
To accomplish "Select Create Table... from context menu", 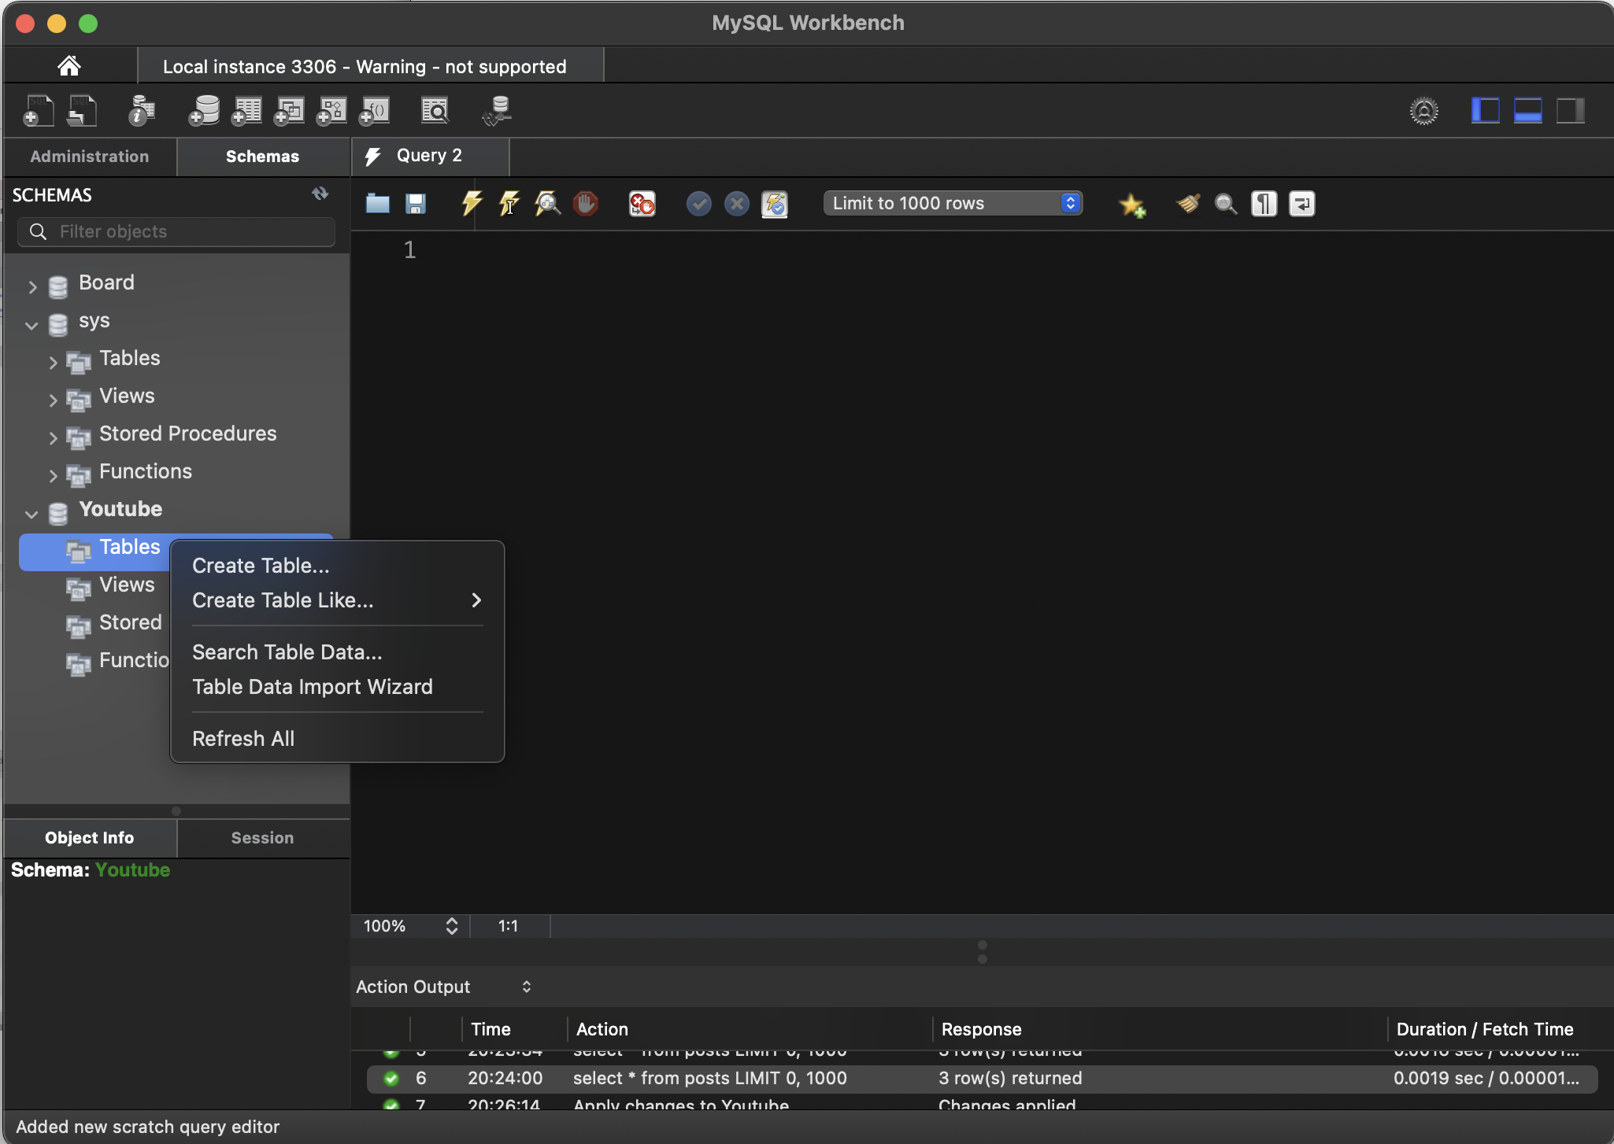I will (x=261, y=566).
